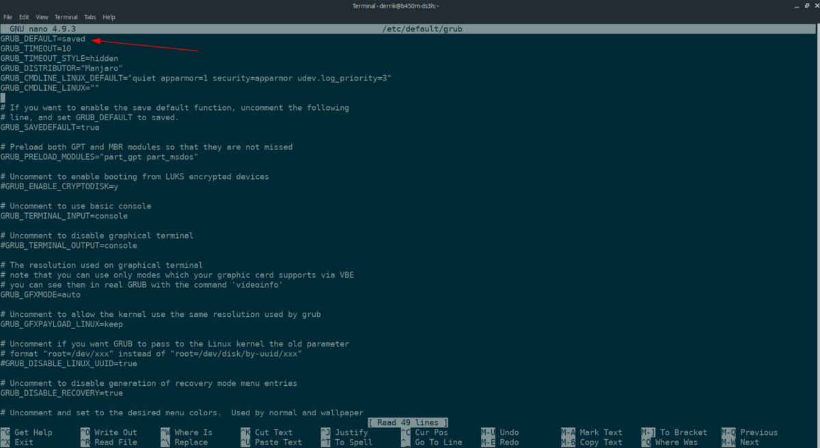Viewport: 820px width, 448px height.
Task: Click the GRUB_DISTRIBUTOR="Manjaro" line
Action: pyautogui.click(x=61, y=68)
